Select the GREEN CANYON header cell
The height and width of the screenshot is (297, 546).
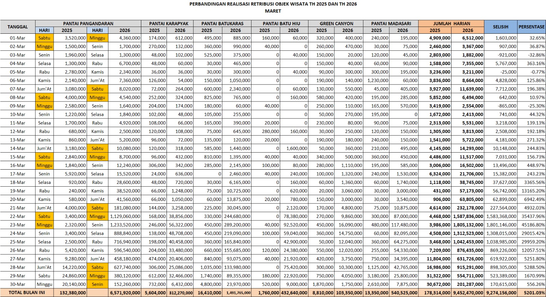[x=336, y=24]
